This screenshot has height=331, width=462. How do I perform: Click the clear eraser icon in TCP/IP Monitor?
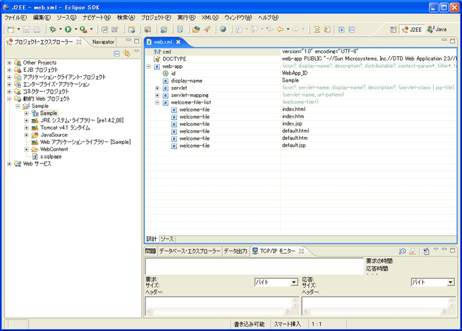[x=412, y=251]
